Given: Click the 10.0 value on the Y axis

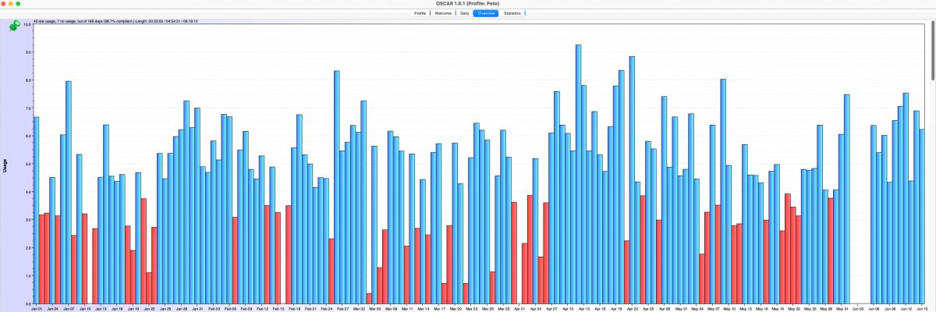Looking at the screenshot, I should pos(27,24).
